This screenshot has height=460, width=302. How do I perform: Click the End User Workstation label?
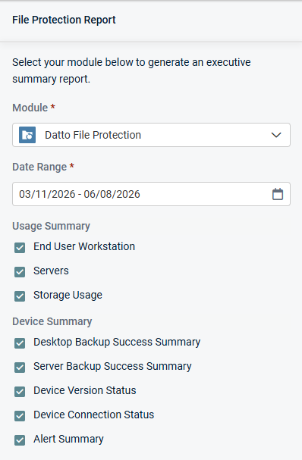84,246
